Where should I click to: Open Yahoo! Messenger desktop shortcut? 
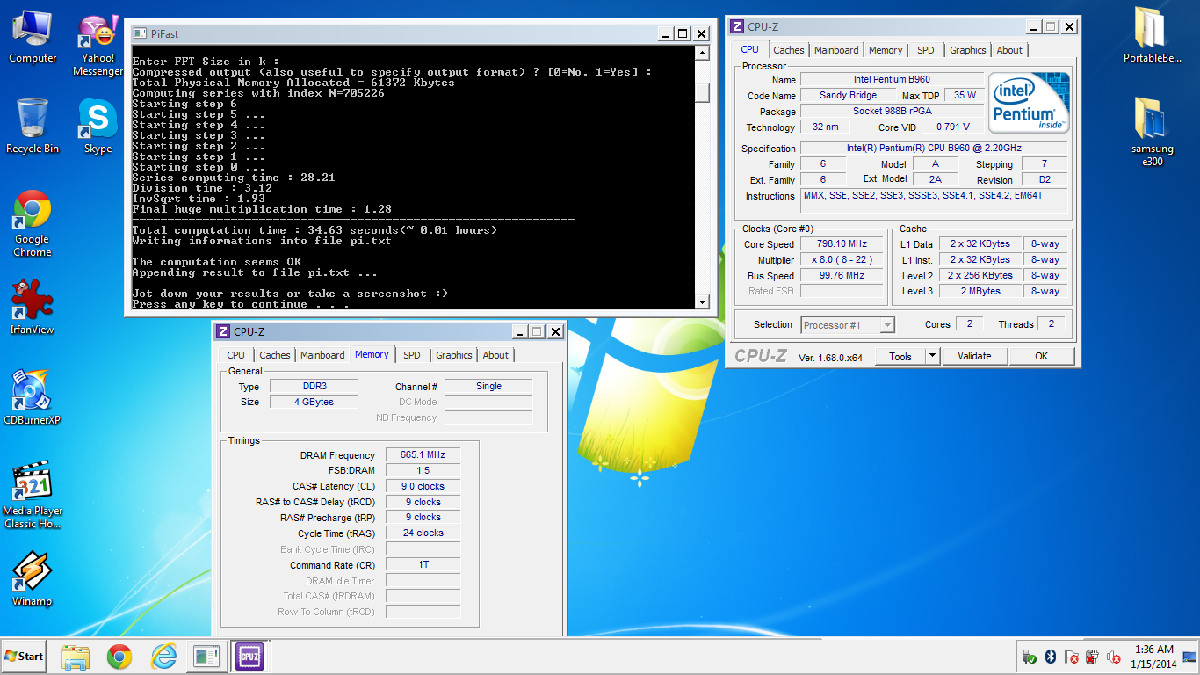98,46
